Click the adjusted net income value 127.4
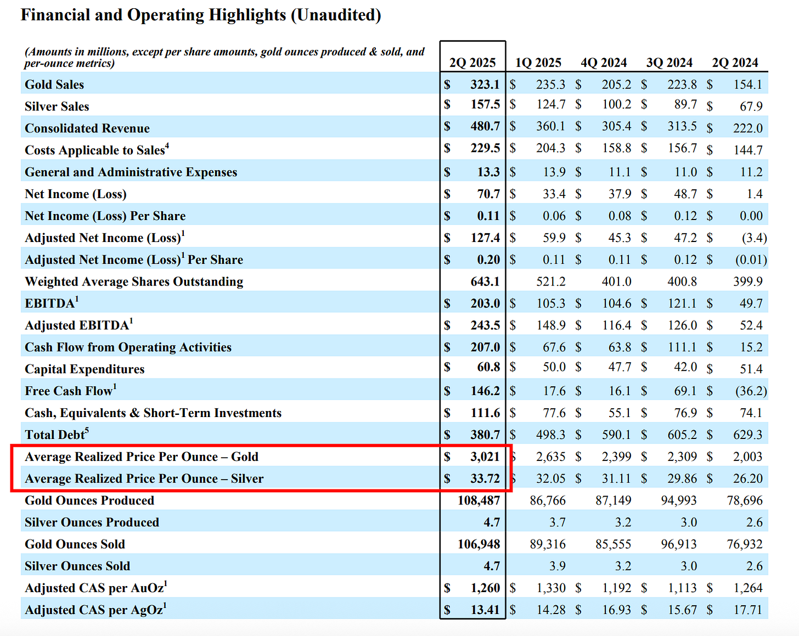This screenshot has width=799, height=636. (485, 238)
